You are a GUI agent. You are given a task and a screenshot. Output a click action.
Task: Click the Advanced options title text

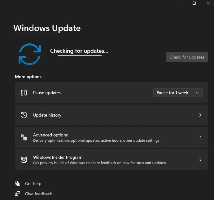[x=50, y=135]
